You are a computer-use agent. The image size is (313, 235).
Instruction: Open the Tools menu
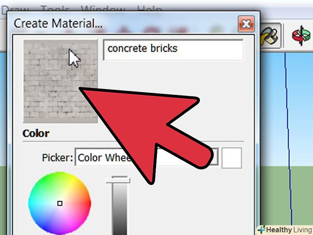pyautogui.click(x=55, y=9)
